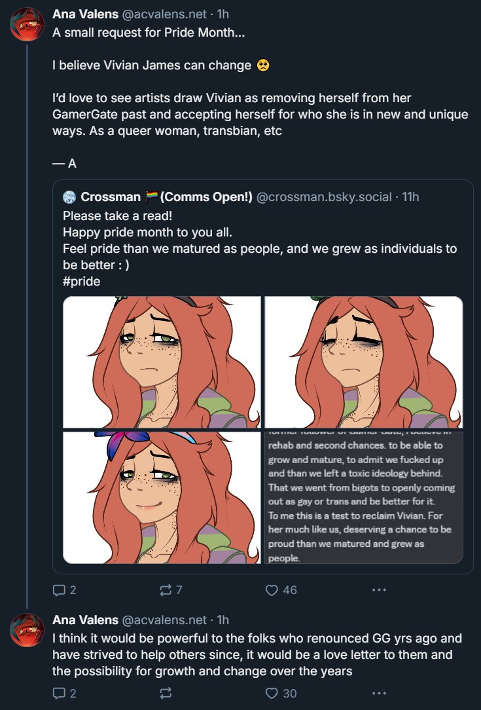Screen dimensions: 481x710
Task: Click the @acvalens.net handle on second post
Action: pos(164,620)
